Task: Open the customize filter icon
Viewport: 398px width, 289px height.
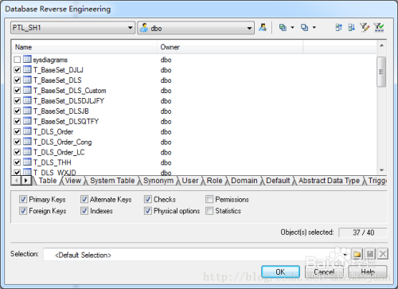Action: tap(365, 27)
